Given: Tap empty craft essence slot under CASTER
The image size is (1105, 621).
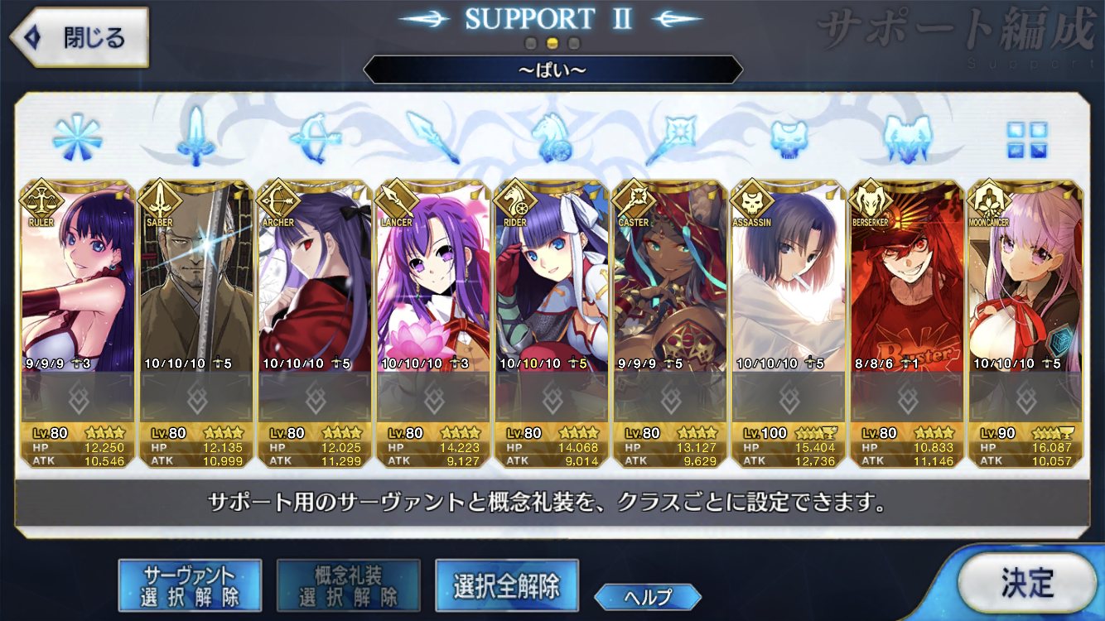Looking at the screenshot, I should tap(669, 397).
